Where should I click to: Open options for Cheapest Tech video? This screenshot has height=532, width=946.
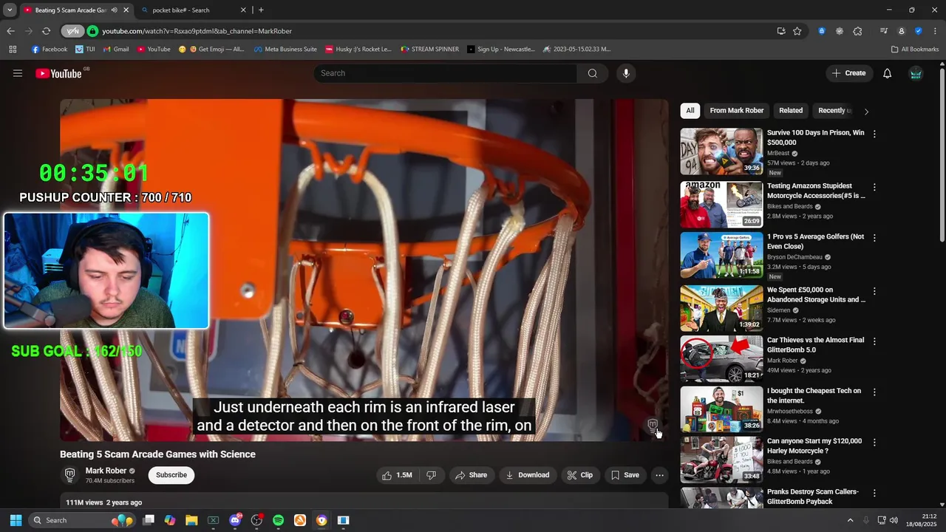pos(874,392)
